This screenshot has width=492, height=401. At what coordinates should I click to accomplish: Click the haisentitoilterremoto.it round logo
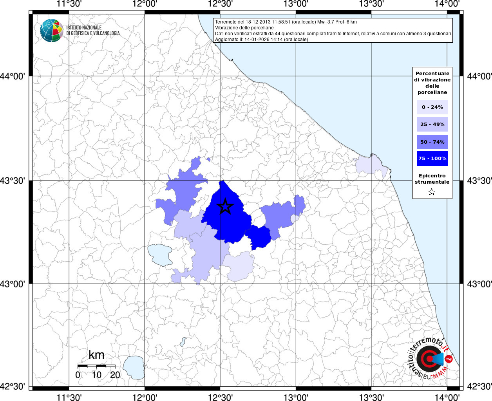(430, 359)
